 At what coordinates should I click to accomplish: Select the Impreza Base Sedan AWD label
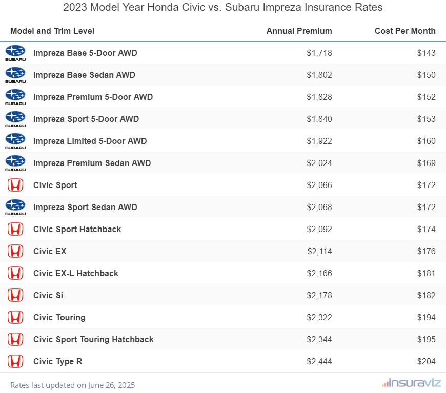(x=84, y=75)
